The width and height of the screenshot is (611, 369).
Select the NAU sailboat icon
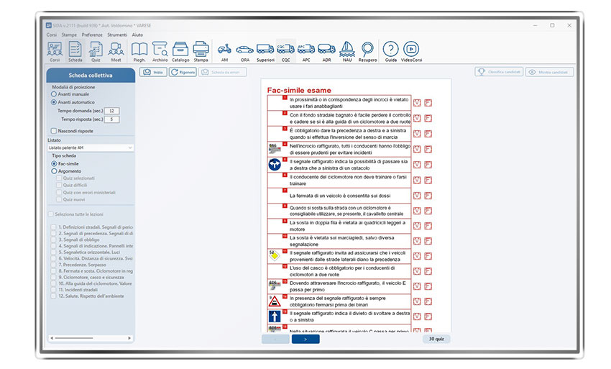[347, 51]
